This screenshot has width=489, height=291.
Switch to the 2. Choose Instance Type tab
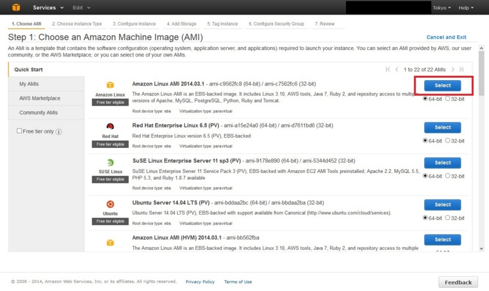point(77,24)
